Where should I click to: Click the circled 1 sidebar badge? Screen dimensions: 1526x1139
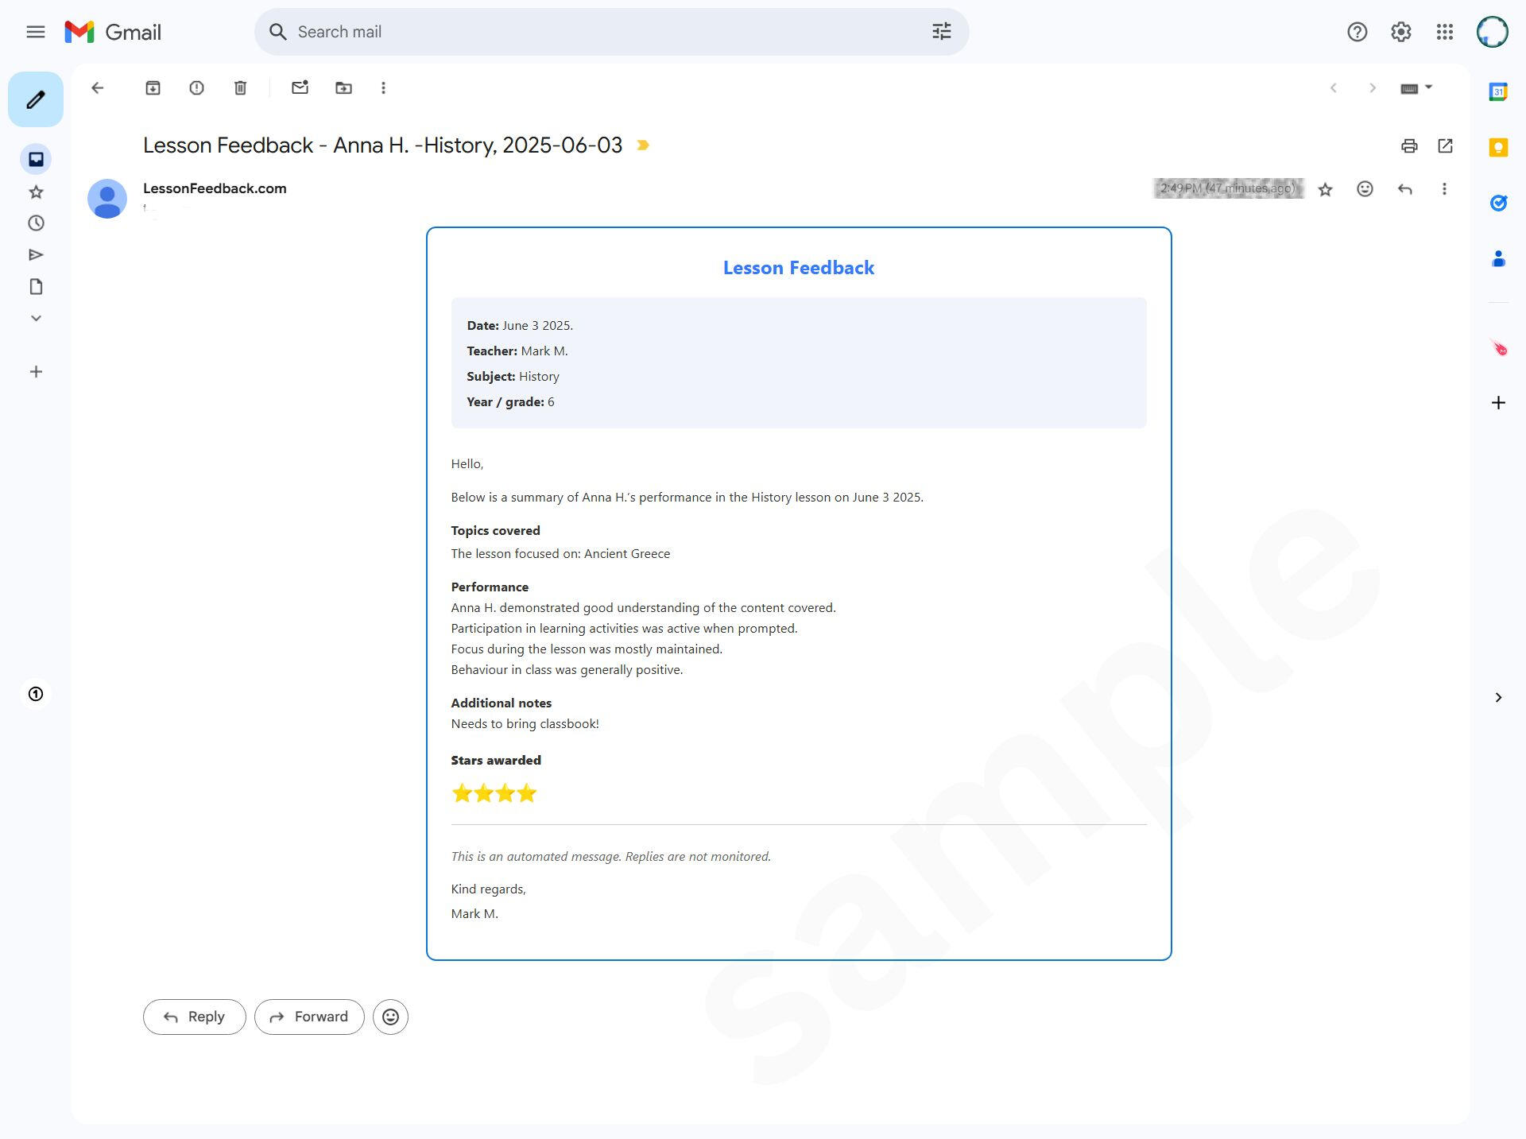point(36,694)
